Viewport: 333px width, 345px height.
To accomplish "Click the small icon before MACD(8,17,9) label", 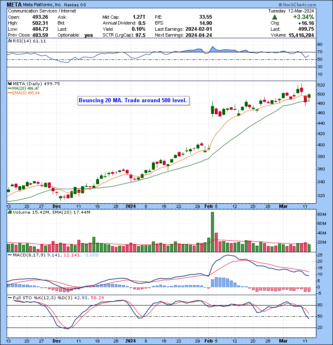I will click(10, 255).
